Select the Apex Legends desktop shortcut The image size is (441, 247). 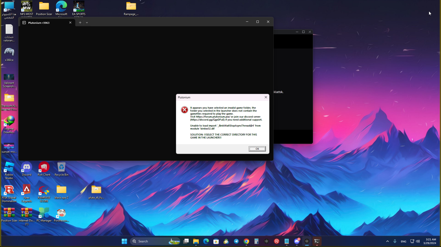coord(27,194)
